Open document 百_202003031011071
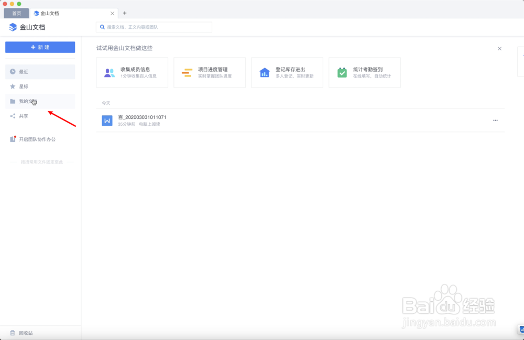This screenshot has height=340, width=524. click(300, 120)
